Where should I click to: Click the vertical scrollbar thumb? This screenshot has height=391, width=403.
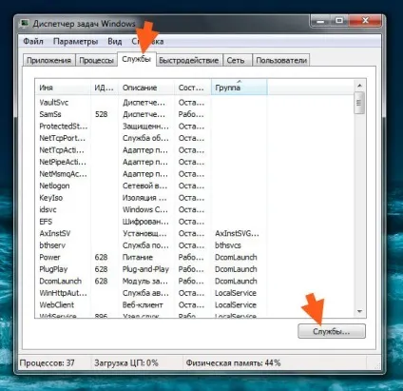coord(359,103)
